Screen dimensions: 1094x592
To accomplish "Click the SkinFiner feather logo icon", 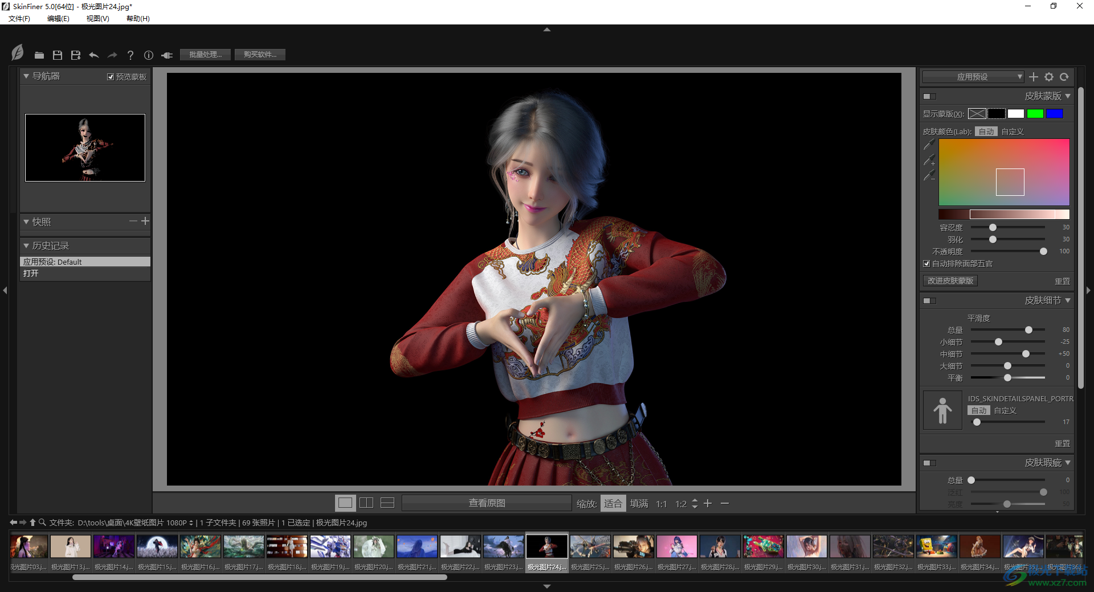I will point(18,53).
